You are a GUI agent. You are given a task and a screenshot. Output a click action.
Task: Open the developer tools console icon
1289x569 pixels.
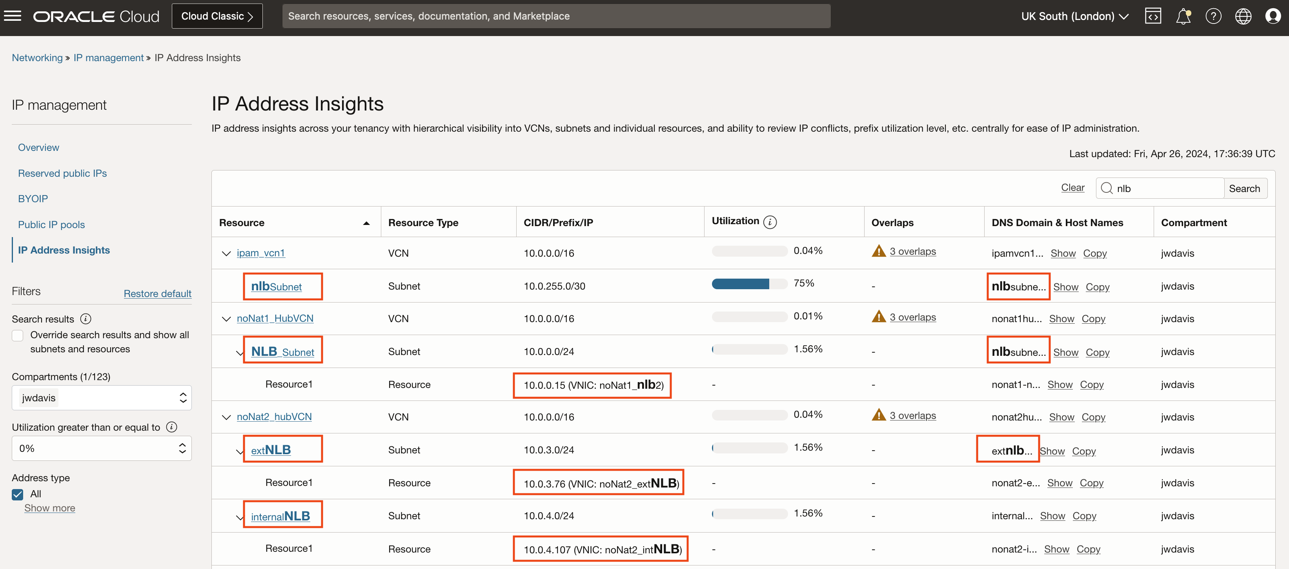click(x=1153, y=16)
